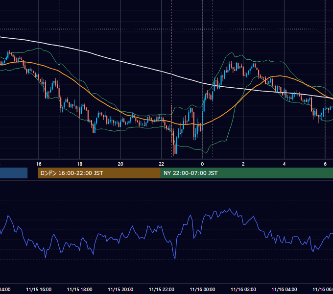Select the 11/15 18:00 time label
Image resolution: width=333 pixels, height=294 pixels.
[80, 289]
